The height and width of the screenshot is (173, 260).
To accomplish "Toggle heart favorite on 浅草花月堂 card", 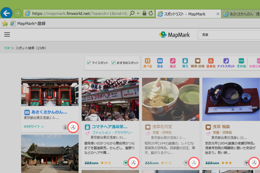I will click(186, 163).
